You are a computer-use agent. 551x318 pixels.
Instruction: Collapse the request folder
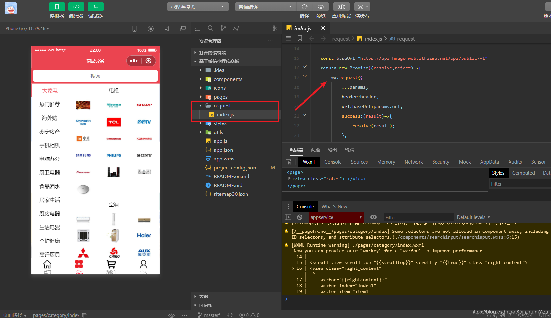point(236,105)
